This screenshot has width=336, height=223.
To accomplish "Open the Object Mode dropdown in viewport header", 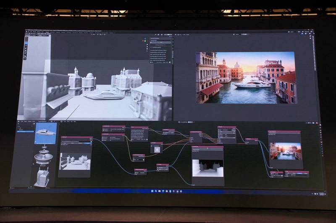I will click(x=32, y=34).
